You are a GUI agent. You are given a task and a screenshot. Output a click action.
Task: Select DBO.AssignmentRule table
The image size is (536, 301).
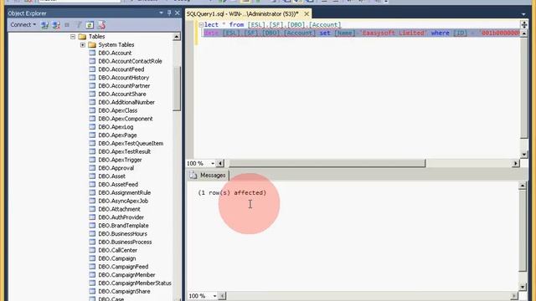(125, 192)
